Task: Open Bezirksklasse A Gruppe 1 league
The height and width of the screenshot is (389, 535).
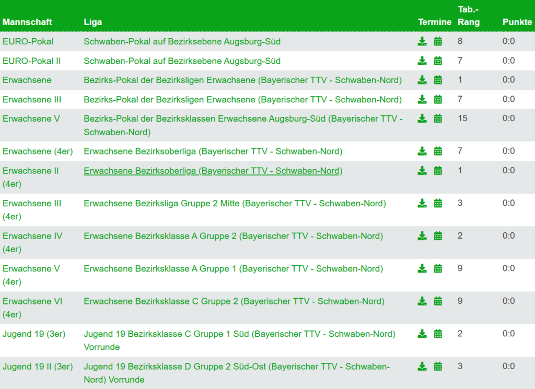Action: [x=234, y=269]
